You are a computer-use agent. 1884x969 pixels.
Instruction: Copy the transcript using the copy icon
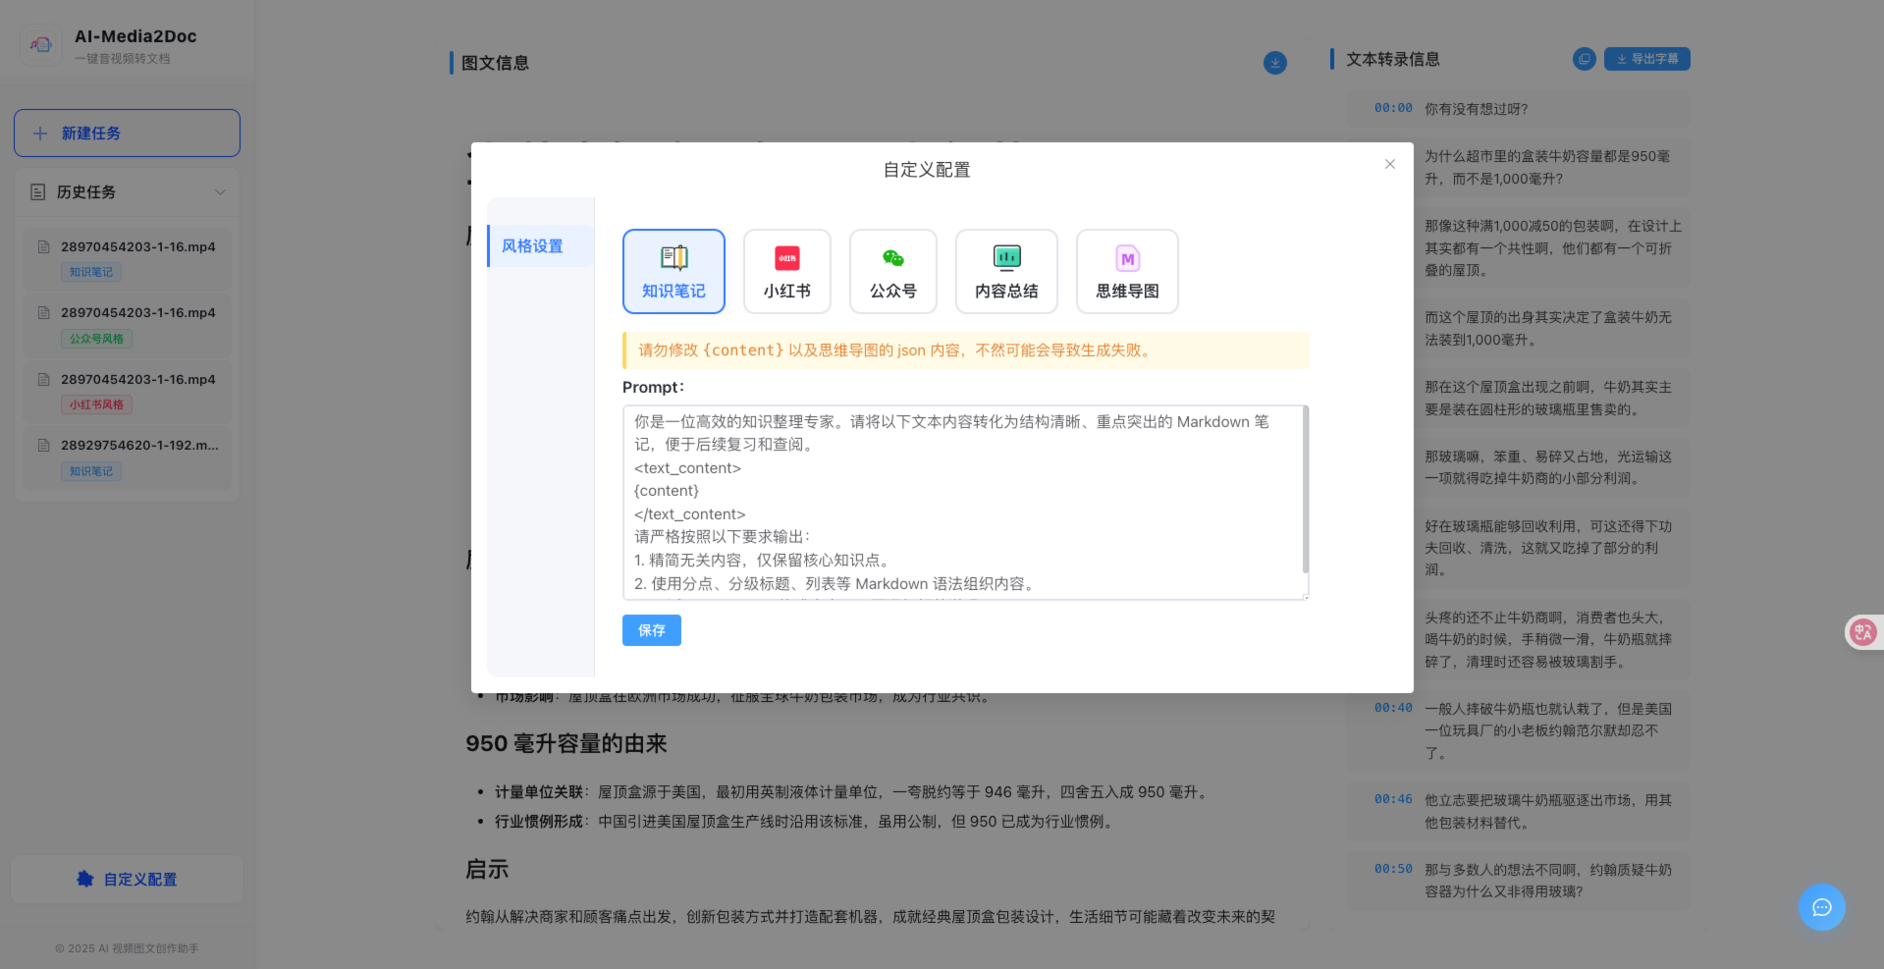(x=1584, y=58)
